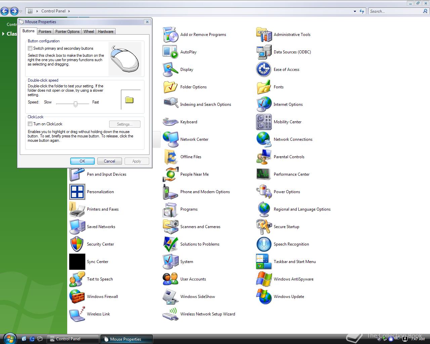Open the Secure Startup icon
The width and height of the screenshot is (430, 344).
[x=264, y=227]
